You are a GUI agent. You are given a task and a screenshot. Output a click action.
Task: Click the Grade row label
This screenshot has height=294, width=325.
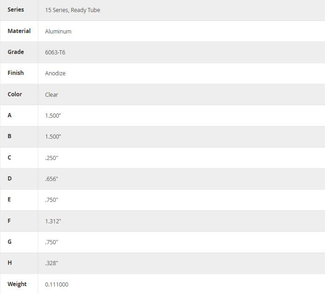15,52
